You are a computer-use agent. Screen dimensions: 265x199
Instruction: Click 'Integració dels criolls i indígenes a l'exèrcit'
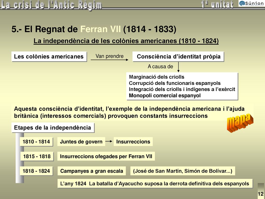(182, 89)
